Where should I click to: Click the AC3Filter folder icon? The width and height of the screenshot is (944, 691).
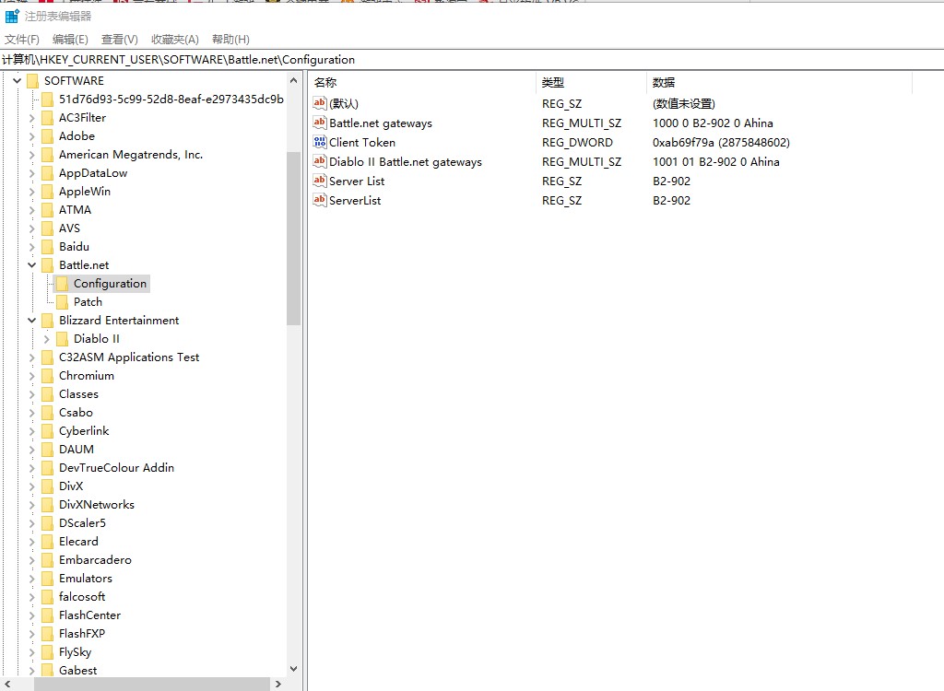coord(48,117)
